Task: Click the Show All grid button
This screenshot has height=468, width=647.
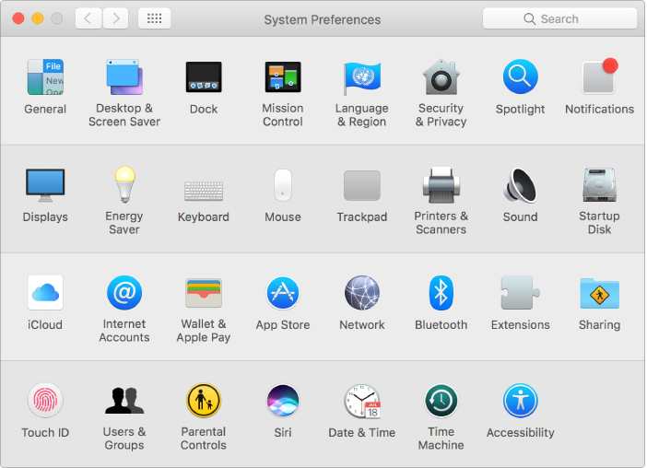Action: [154, 18]
